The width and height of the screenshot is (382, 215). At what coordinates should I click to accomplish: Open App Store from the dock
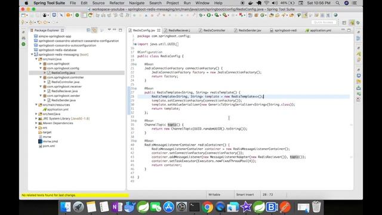(168, 207)
